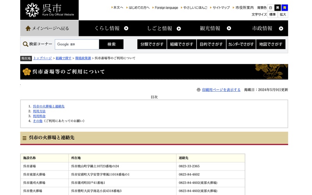Viewport: 312px width, 195px height.
Task: Open 印刷用ページを表示する link
Action: click(x=221, y=90)
